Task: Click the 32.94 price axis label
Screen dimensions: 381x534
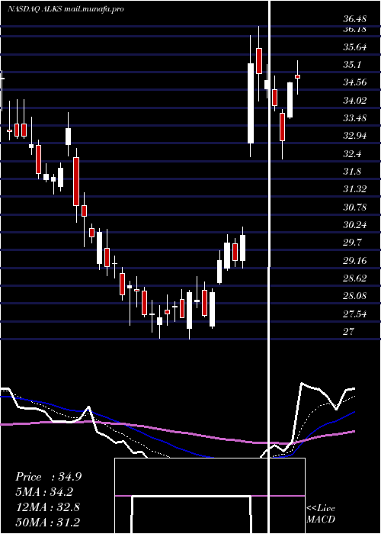Action: point(355,136)
